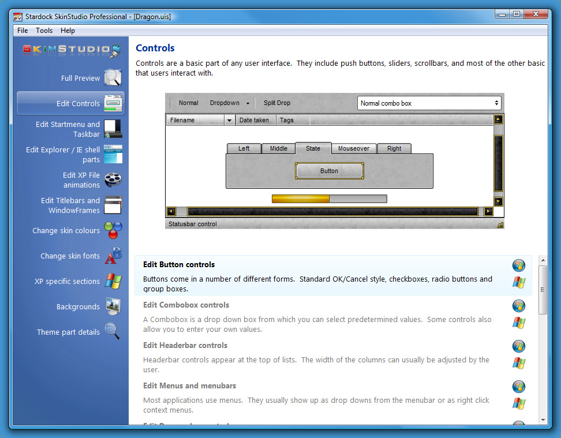Select the Edit Controls sidebar icon
The height and width of the screenshot is (438, 561).
(x=113, y=103)
